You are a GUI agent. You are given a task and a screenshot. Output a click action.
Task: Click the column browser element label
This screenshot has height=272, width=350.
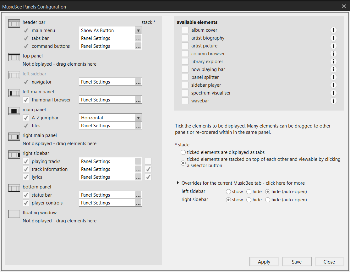coord(208,54)
